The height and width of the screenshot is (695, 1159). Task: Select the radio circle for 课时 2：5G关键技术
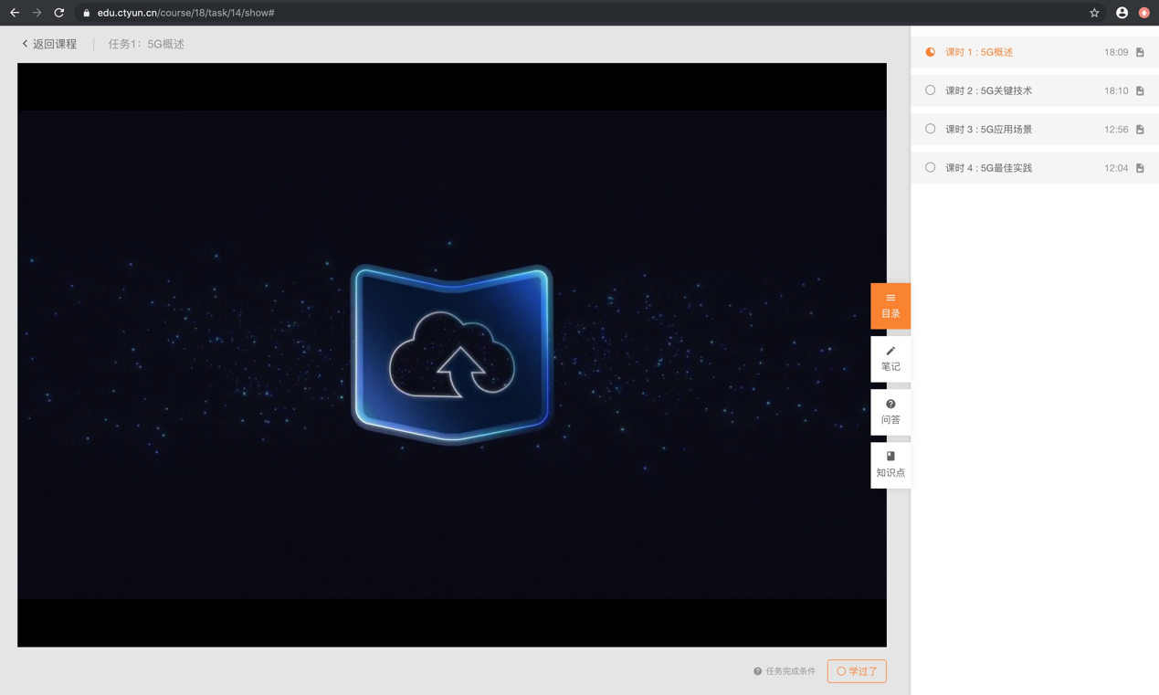tap(930, 90)
